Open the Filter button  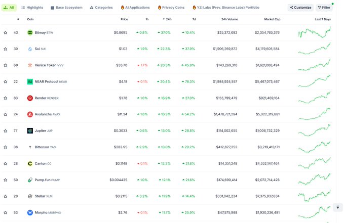coord(324,8)
